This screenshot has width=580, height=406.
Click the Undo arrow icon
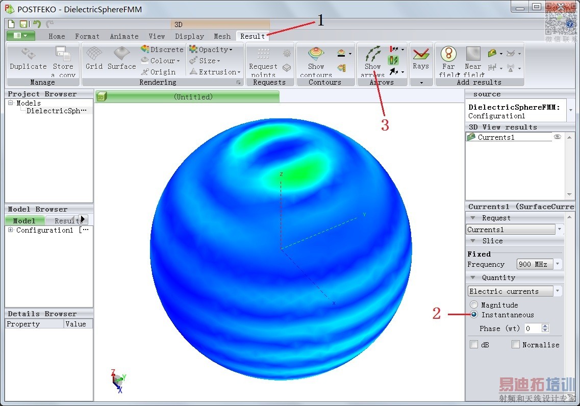coord(37,24)
